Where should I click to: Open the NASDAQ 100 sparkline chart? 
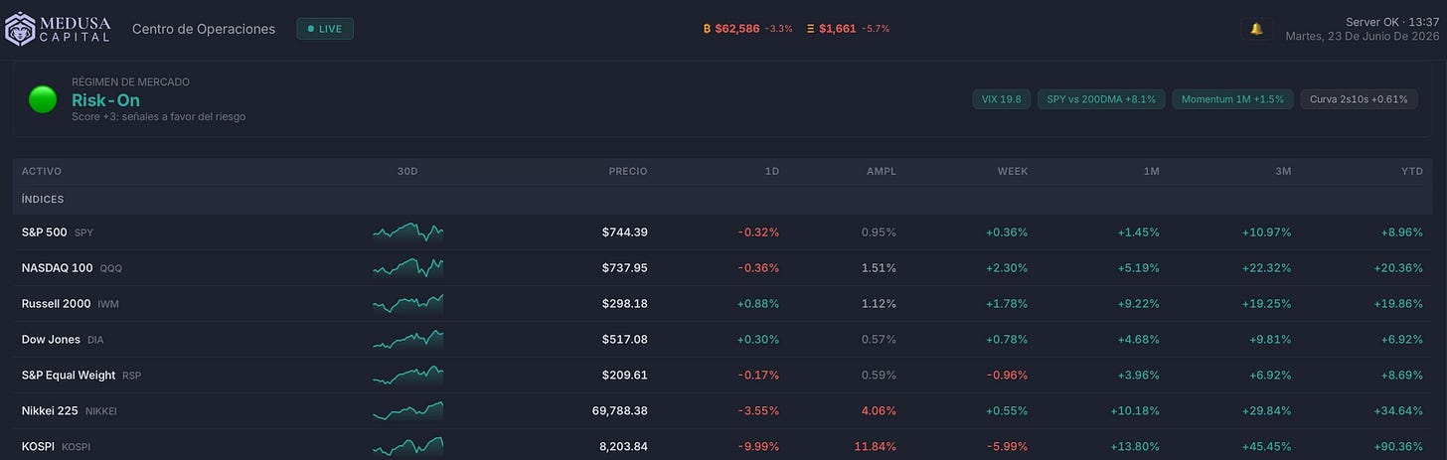pyautogui.click(x=408, y=268)
